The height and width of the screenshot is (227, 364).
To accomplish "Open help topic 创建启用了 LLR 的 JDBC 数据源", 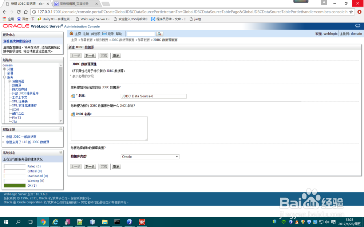I will [28, 142].
